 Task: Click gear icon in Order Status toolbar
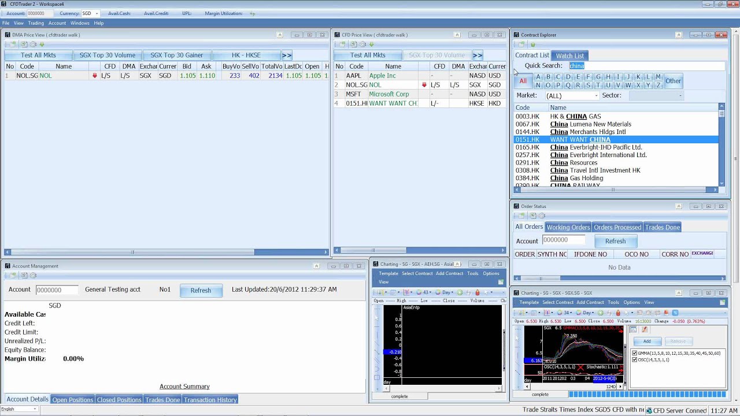pyautogui.click(x=542, y=216)
